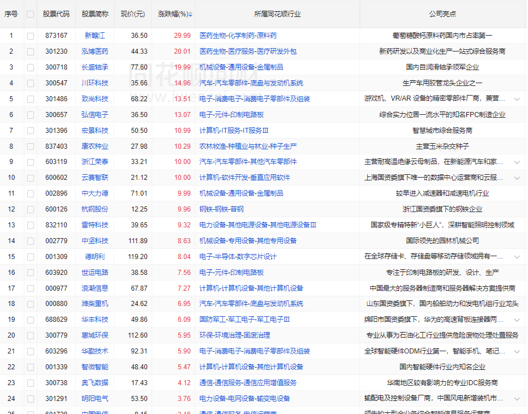Viewport: 528px width, 414px height.
Task: Click the 29.99 change percentage
Action: 182,35
